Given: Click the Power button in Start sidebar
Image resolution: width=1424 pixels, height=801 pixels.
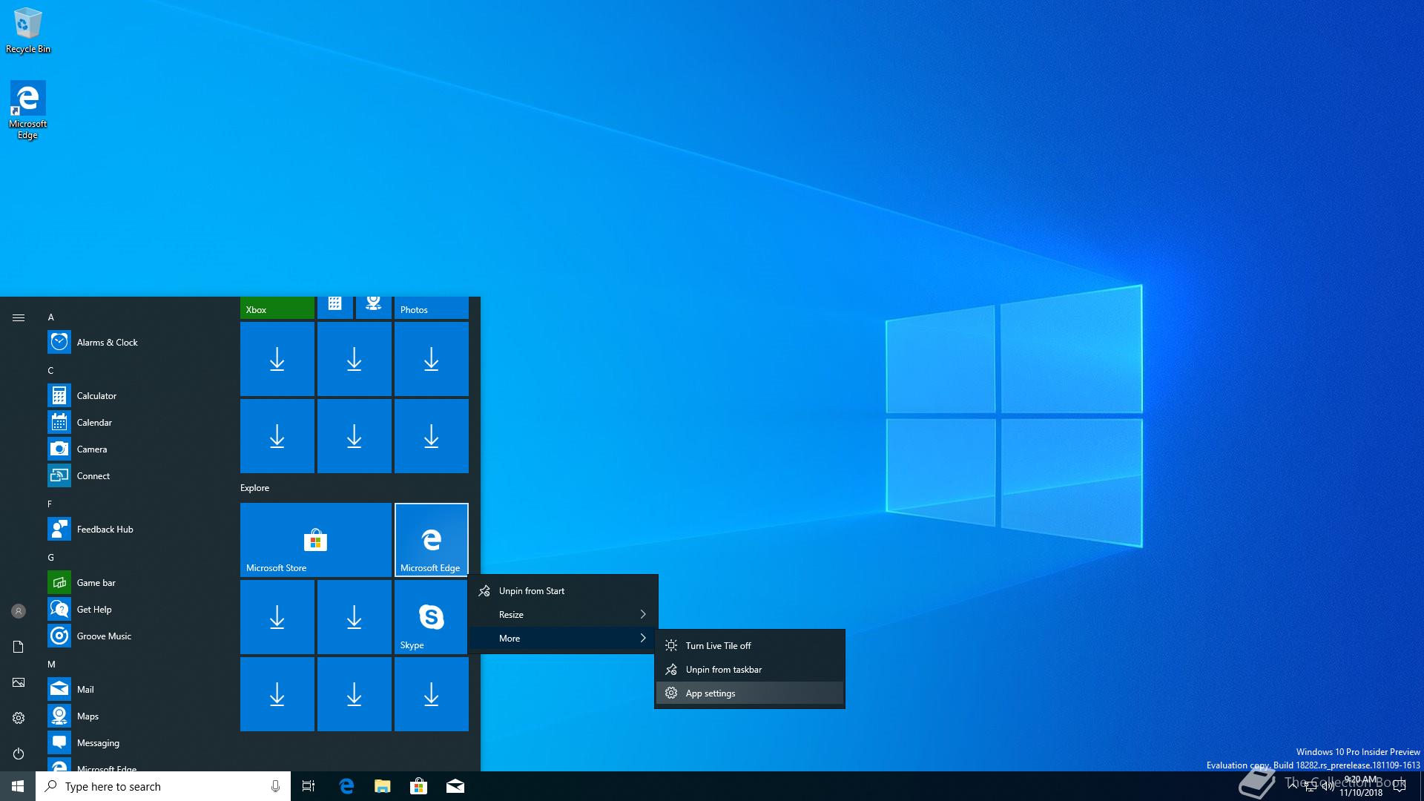Looking at the screenshot, I should 19,754.
